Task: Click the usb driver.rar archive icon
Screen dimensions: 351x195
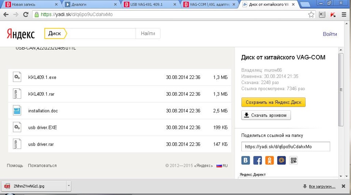Action: click(17, 144)
